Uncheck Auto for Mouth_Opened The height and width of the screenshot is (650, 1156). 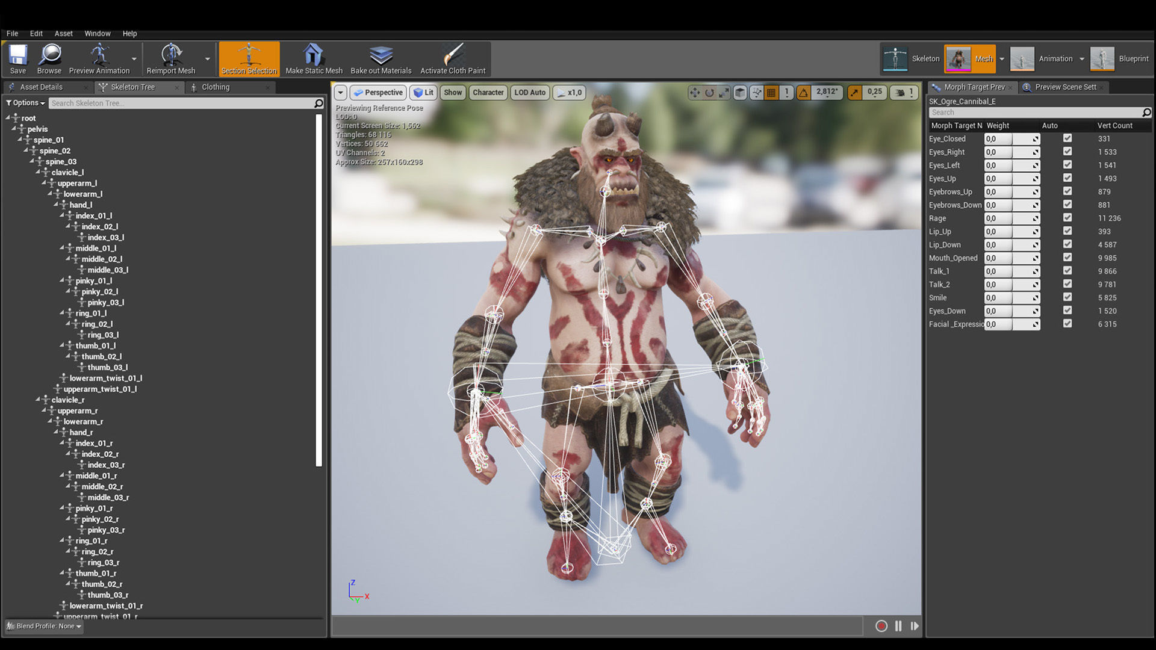pyautogui.click(x=1067, y=258)
